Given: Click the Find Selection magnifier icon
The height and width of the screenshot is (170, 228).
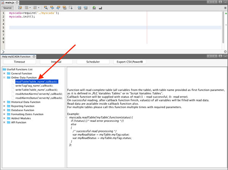Looking at the screenshot, I should [x=46, y=8].
